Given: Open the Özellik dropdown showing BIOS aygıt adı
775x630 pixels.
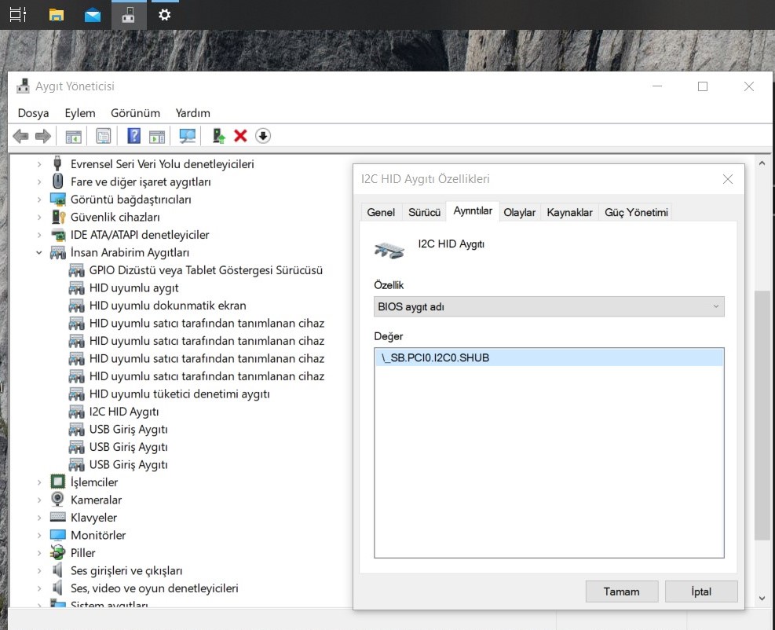Looking at the screenshot, I should pos(549,306).
